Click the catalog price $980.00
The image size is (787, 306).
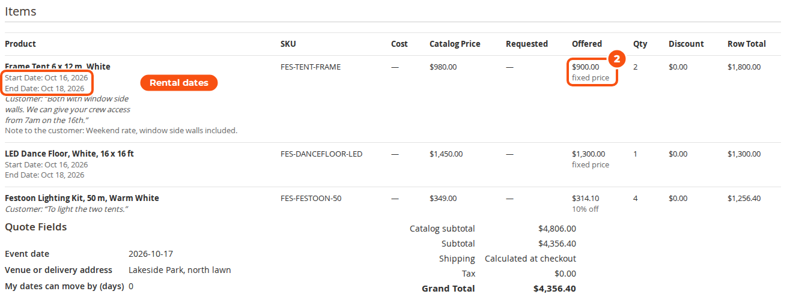443,67
